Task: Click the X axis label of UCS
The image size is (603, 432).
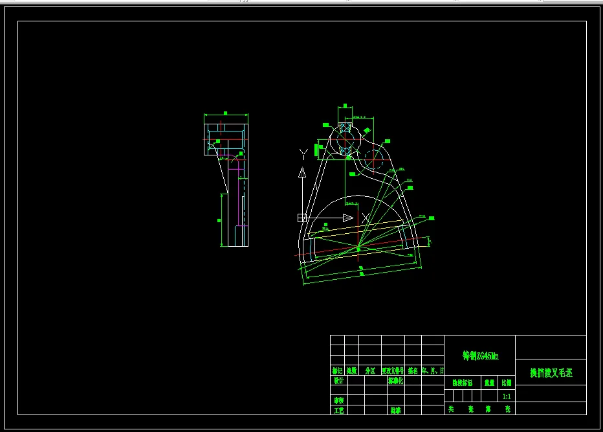Action: tap(365, 218)
